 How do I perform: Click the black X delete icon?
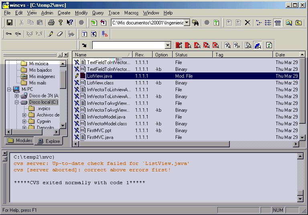tap(247, 23)
